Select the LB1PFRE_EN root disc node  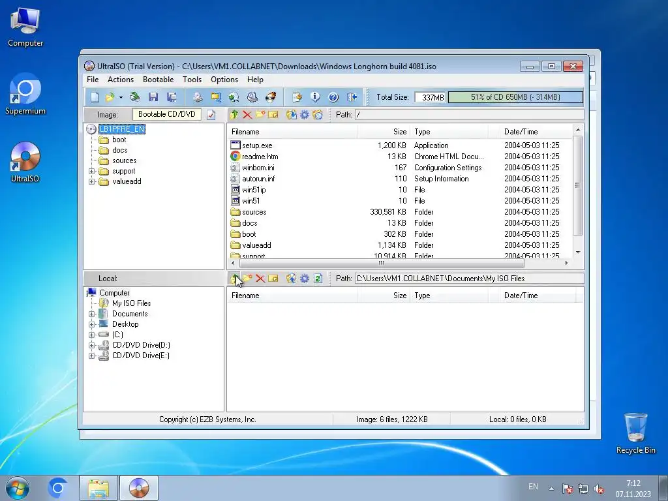click(x=122, y=129)
